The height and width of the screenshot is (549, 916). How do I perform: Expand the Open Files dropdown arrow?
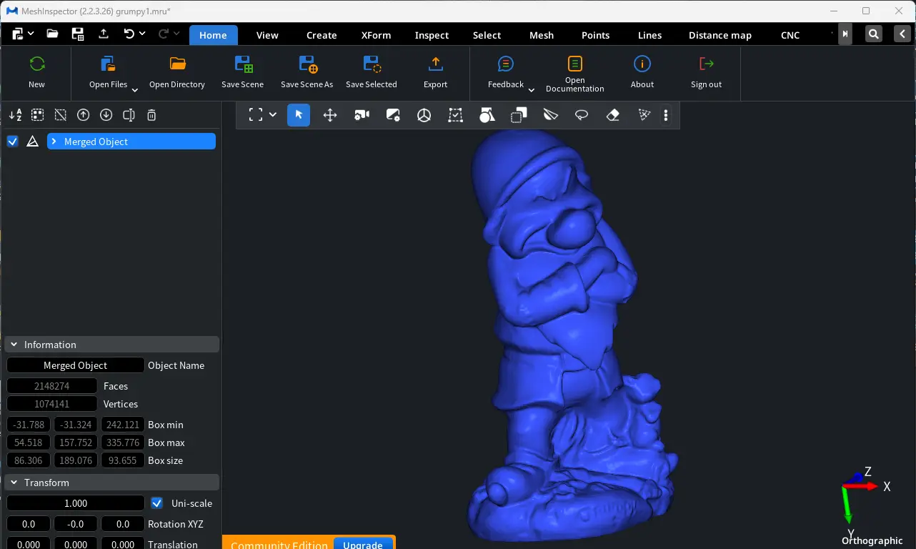coord(134,90)
